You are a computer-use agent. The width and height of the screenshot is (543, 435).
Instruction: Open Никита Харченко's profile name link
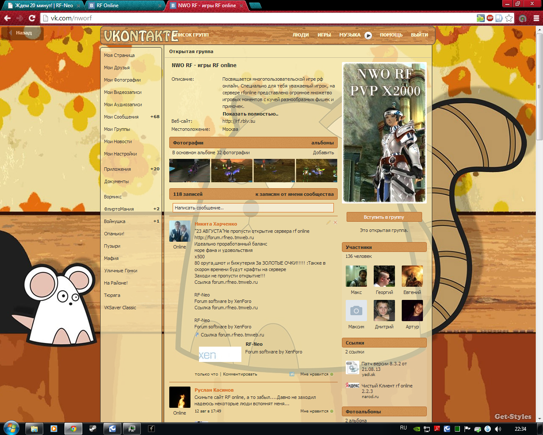point(216,224)
